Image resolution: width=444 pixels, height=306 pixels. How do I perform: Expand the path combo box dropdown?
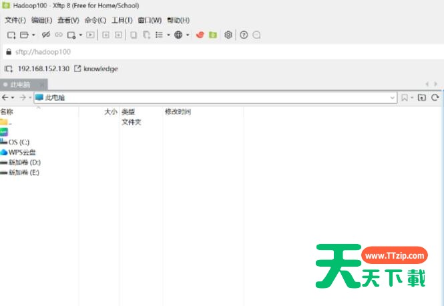pos(392,98)
